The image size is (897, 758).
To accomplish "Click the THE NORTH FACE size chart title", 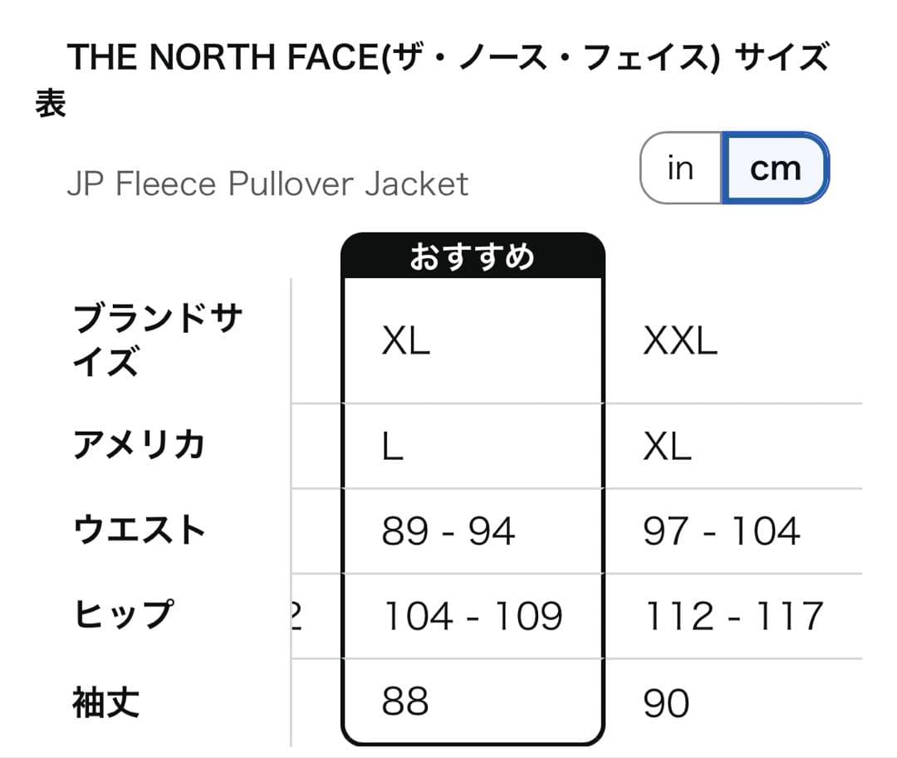I will click(x=448, y=56).
